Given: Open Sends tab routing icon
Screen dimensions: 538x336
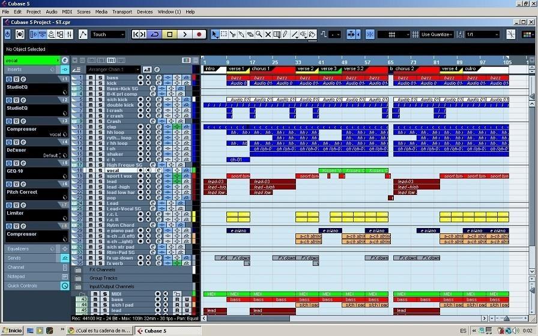Looking at the screenshot, I should point(65,258).
